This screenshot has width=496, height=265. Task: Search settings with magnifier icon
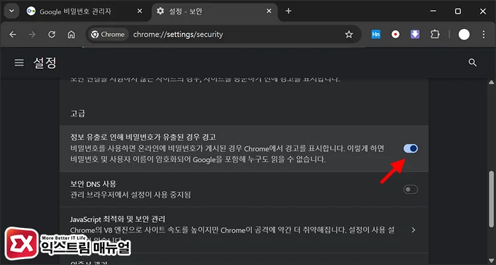472,63
